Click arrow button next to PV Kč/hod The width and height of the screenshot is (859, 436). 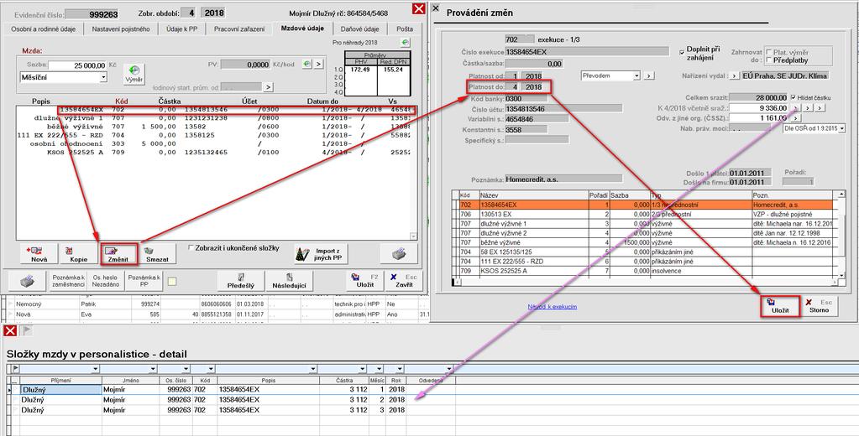[318, 65]
